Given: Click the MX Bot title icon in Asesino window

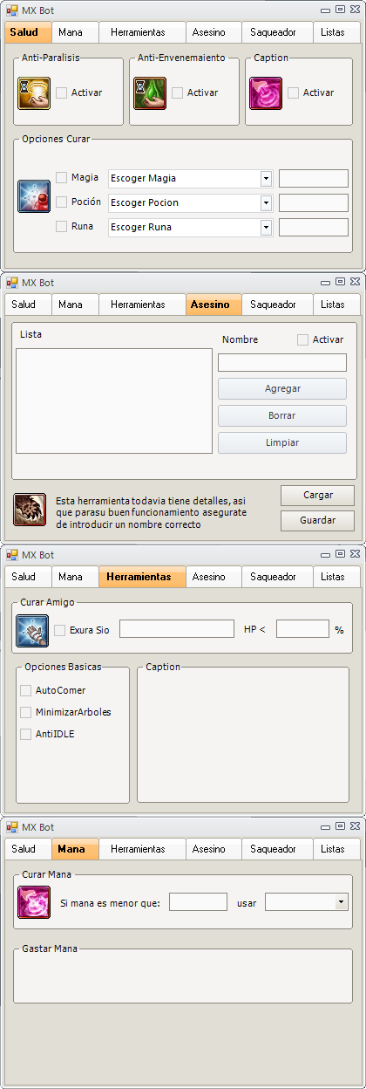Looking at the screenshot, I should [12, 283].
